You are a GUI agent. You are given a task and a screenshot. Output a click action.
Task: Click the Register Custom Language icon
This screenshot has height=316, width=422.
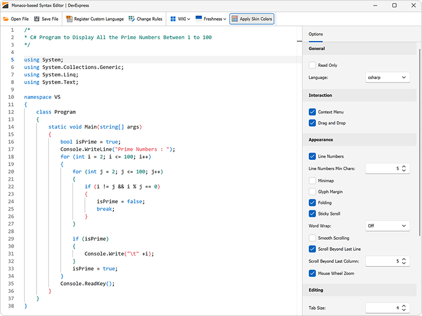69,19
